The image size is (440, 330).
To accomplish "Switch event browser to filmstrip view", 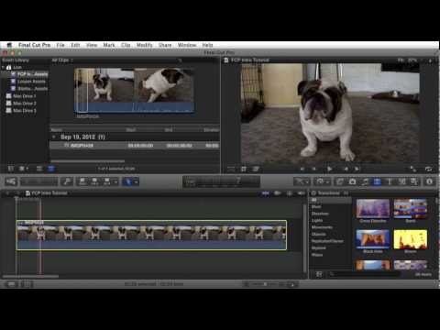I will pos(39,169).
